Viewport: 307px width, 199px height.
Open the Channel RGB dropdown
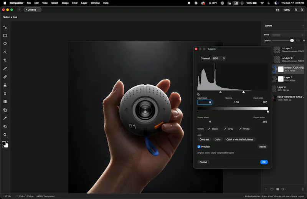(219, 58)
